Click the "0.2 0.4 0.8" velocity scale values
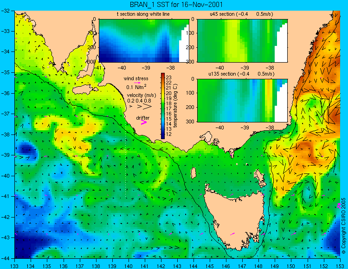This screenshot has width=348, height=269. [x=139, y=101]
